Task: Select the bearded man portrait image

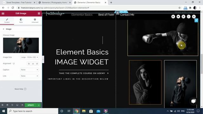Action: coord(180,84)
